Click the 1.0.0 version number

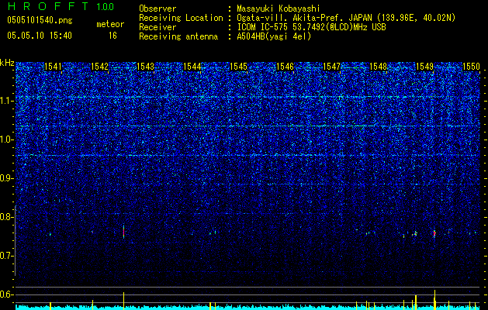tap(106, 6)
